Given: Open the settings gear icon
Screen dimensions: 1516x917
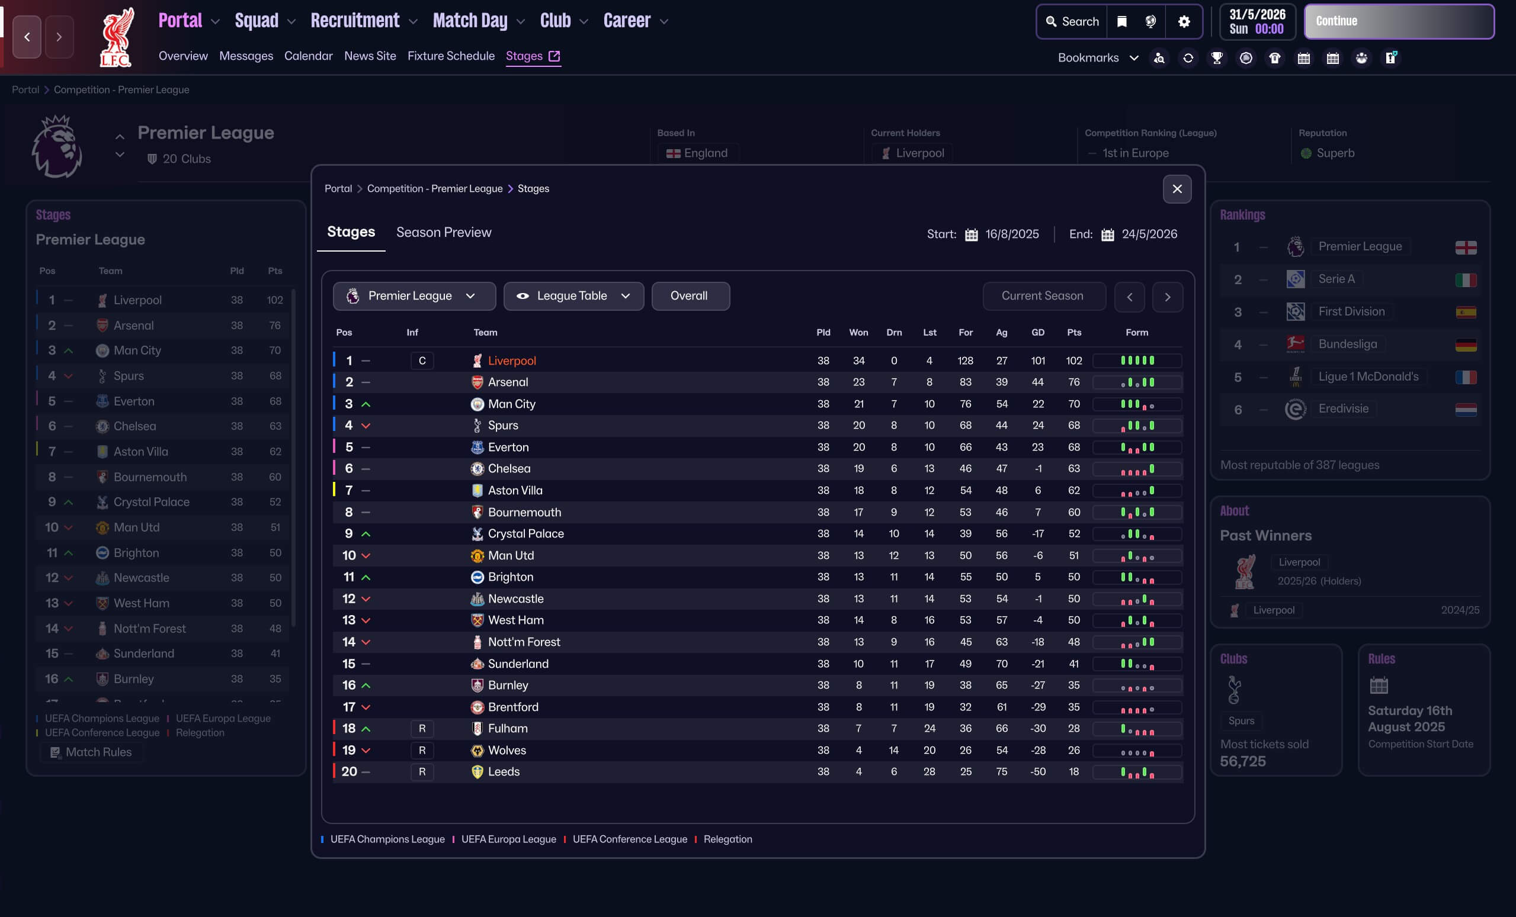Looking at the screenshot, I should pos(1184,21).
